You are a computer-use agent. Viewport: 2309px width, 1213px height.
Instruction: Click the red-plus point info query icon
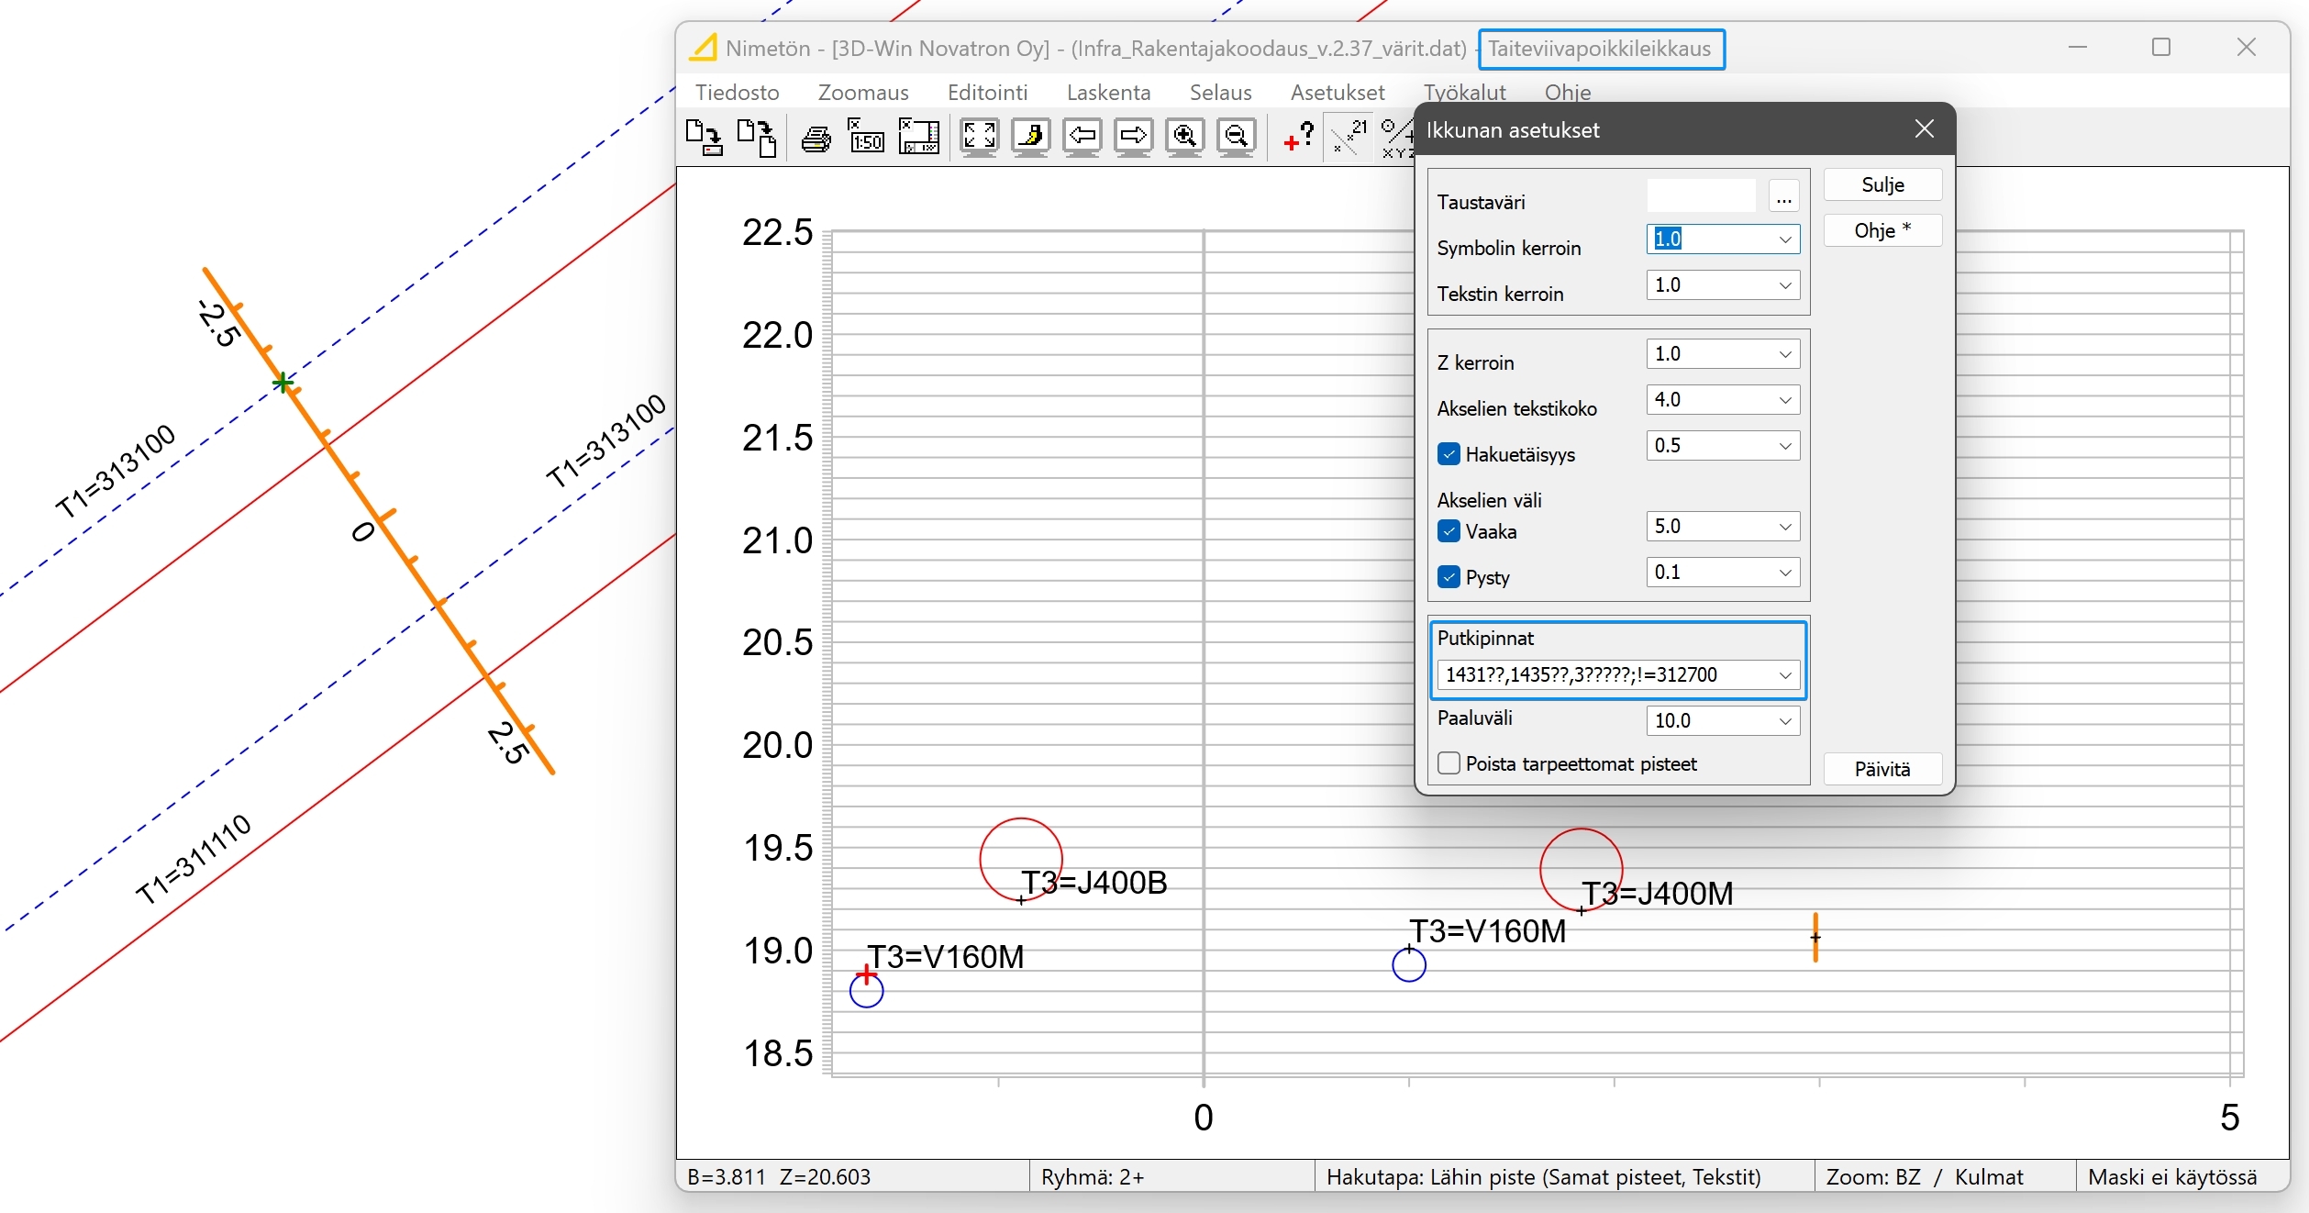tap(1298, 138)
